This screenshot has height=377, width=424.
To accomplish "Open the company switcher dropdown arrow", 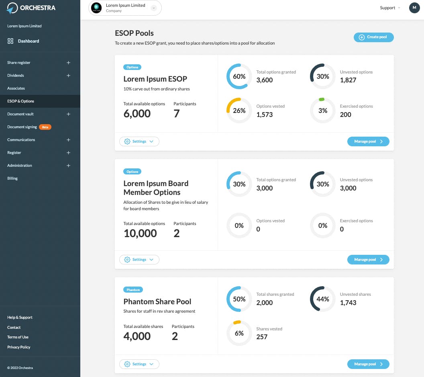I will pos(154,8).
